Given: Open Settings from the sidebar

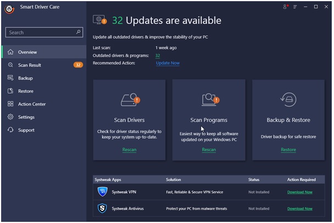Looking at the screenshot, I should [x=26, y=117].
